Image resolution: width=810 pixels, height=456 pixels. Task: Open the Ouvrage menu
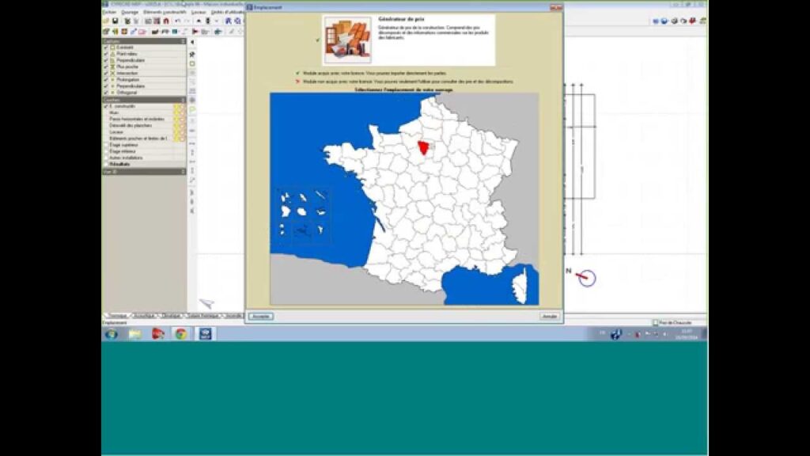[x=130, y=12]
